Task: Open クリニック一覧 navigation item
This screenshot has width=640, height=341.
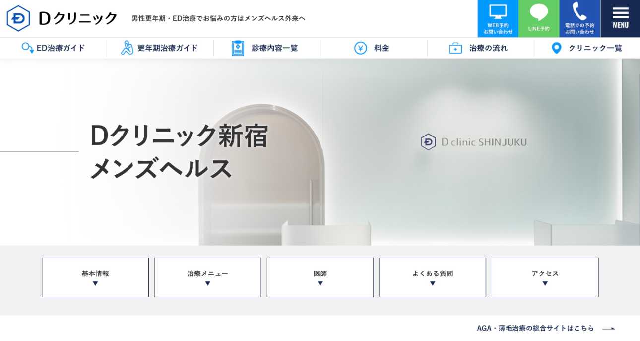Action: coord(587,48)
